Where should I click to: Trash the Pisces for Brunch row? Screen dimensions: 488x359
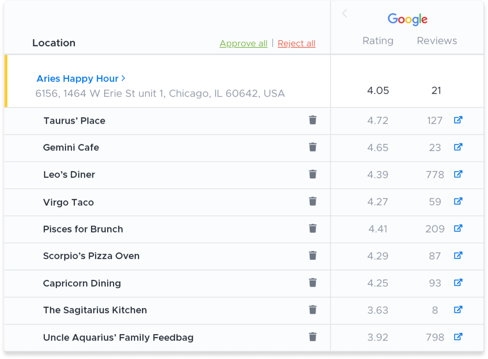[x=313, y=228]
